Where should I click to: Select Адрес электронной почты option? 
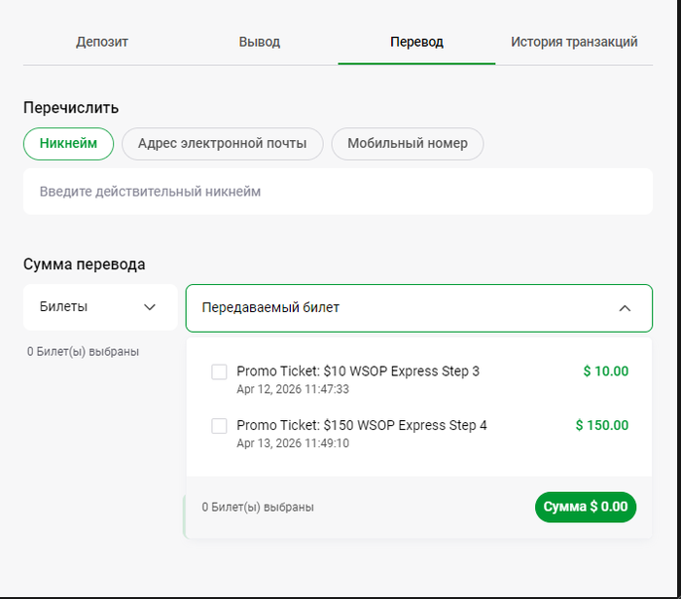click(223, 143)
